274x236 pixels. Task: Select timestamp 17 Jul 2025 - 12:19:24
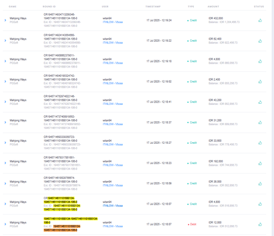click(x=159, y=20)
